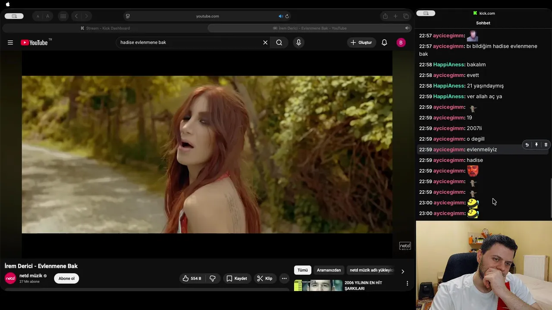Mute the YouTube tab via speaker icon
Image resolution: width=552 pixels, height=310 pixels.
tap(407, 28)
